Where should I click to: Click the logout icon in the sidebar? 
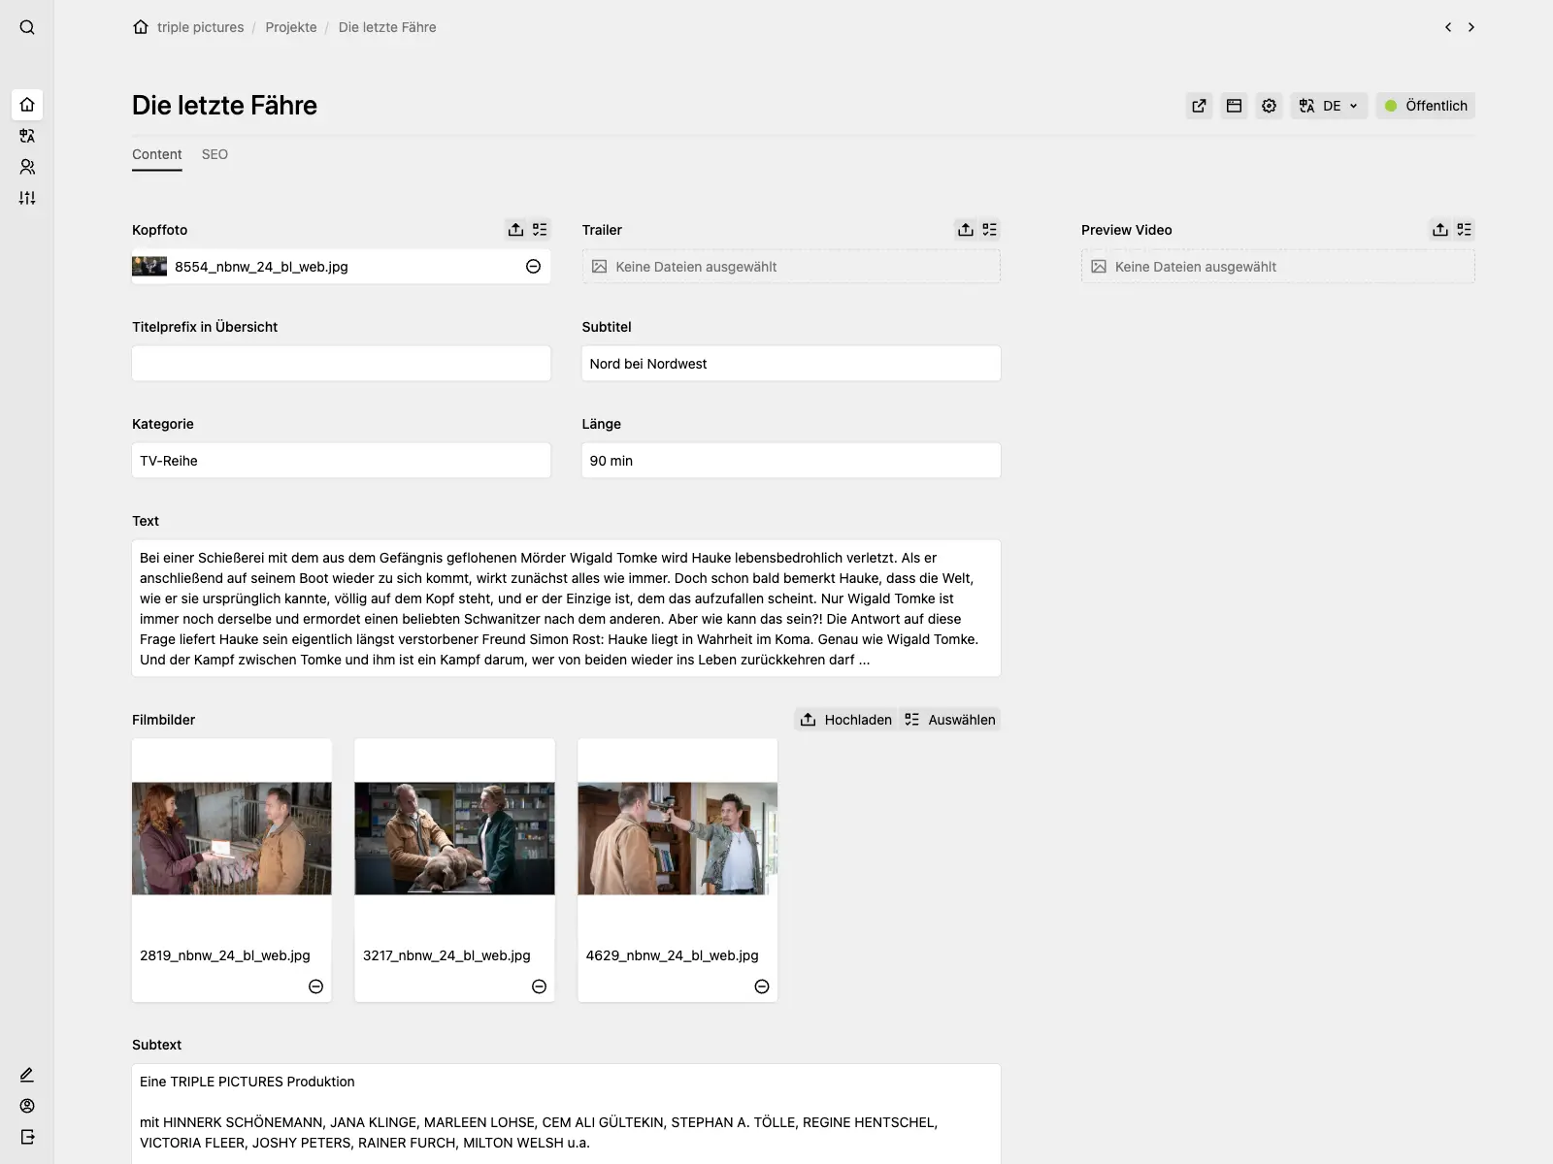point(27,1137)
